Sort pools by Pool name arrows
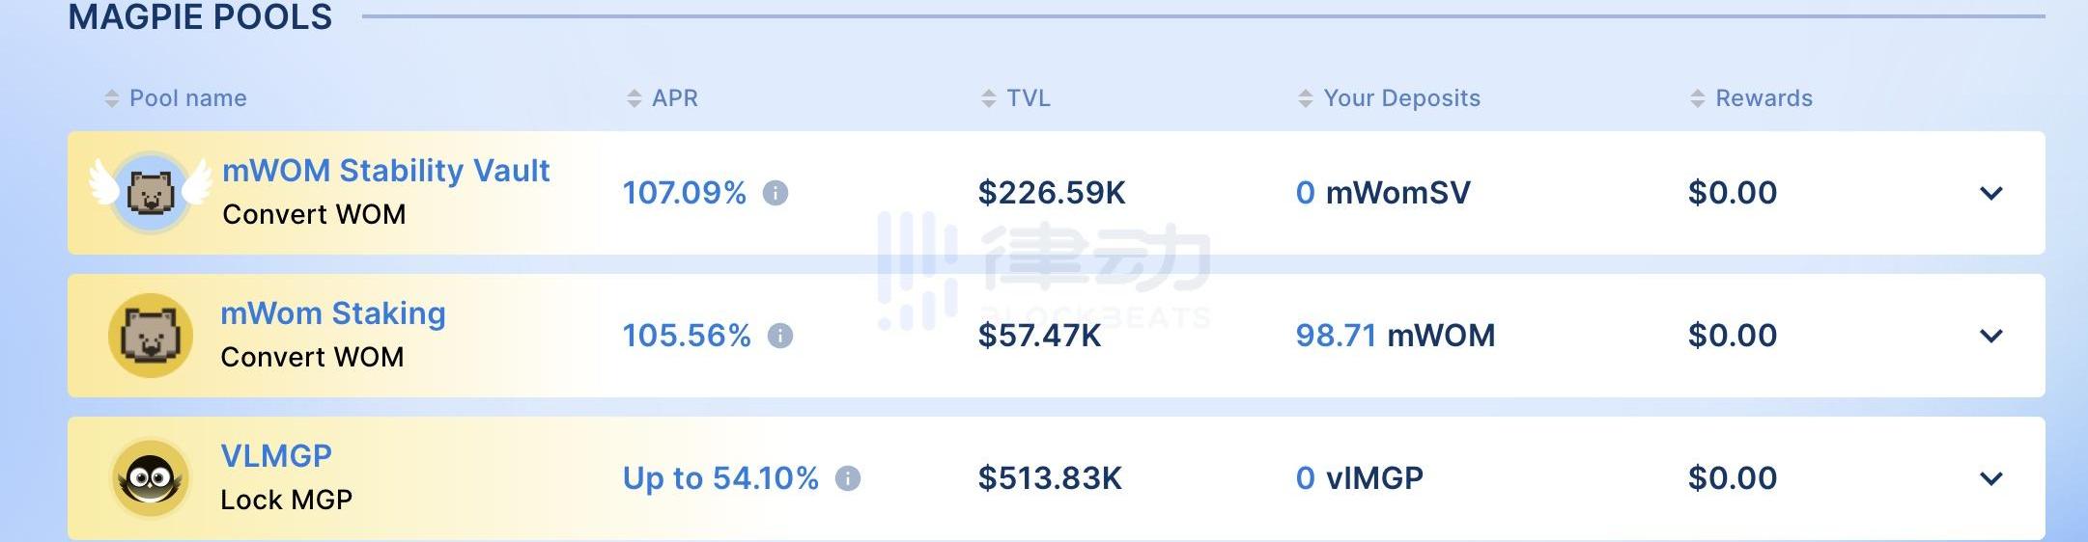This screenshot has width=2088, height=542. (112, 98)
